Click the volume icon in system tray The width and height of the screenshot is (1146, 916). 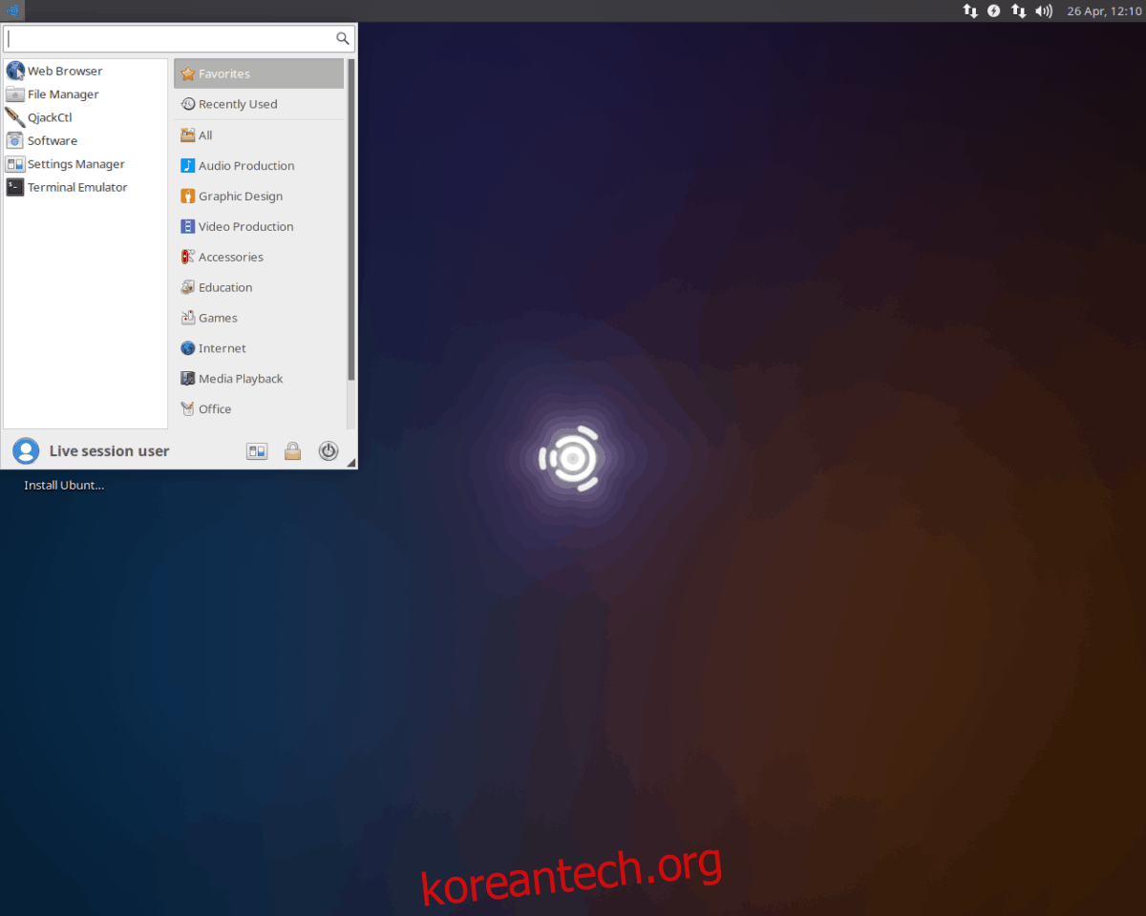coord(1044,11)
